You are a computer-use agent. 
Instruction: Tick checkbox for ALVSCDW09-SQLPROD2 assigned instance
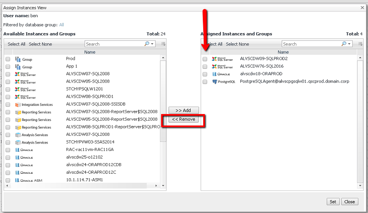pyautogui.click(x=205, y=59)
